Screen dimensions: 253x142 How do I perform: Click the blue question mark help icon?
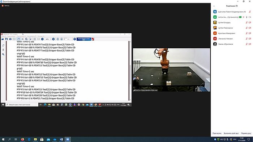[x=74, y=39]
